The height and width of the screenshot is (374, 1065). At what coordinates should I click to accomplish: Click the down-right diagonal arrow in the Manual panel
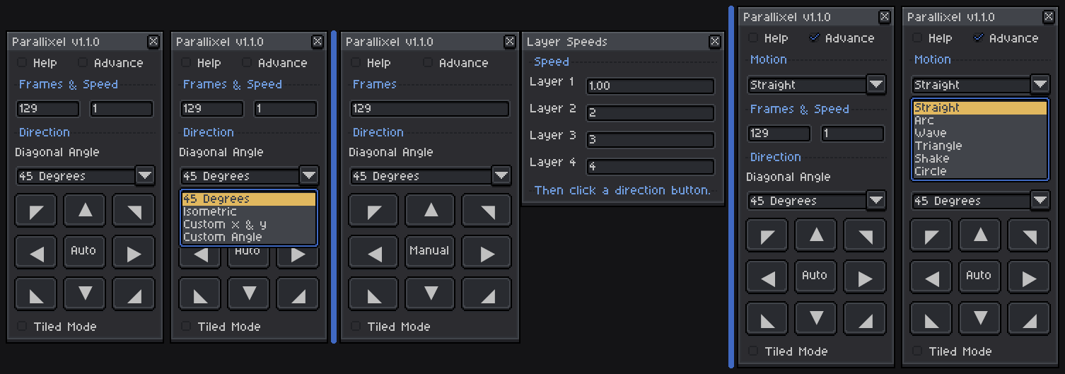tap(487, 294)
